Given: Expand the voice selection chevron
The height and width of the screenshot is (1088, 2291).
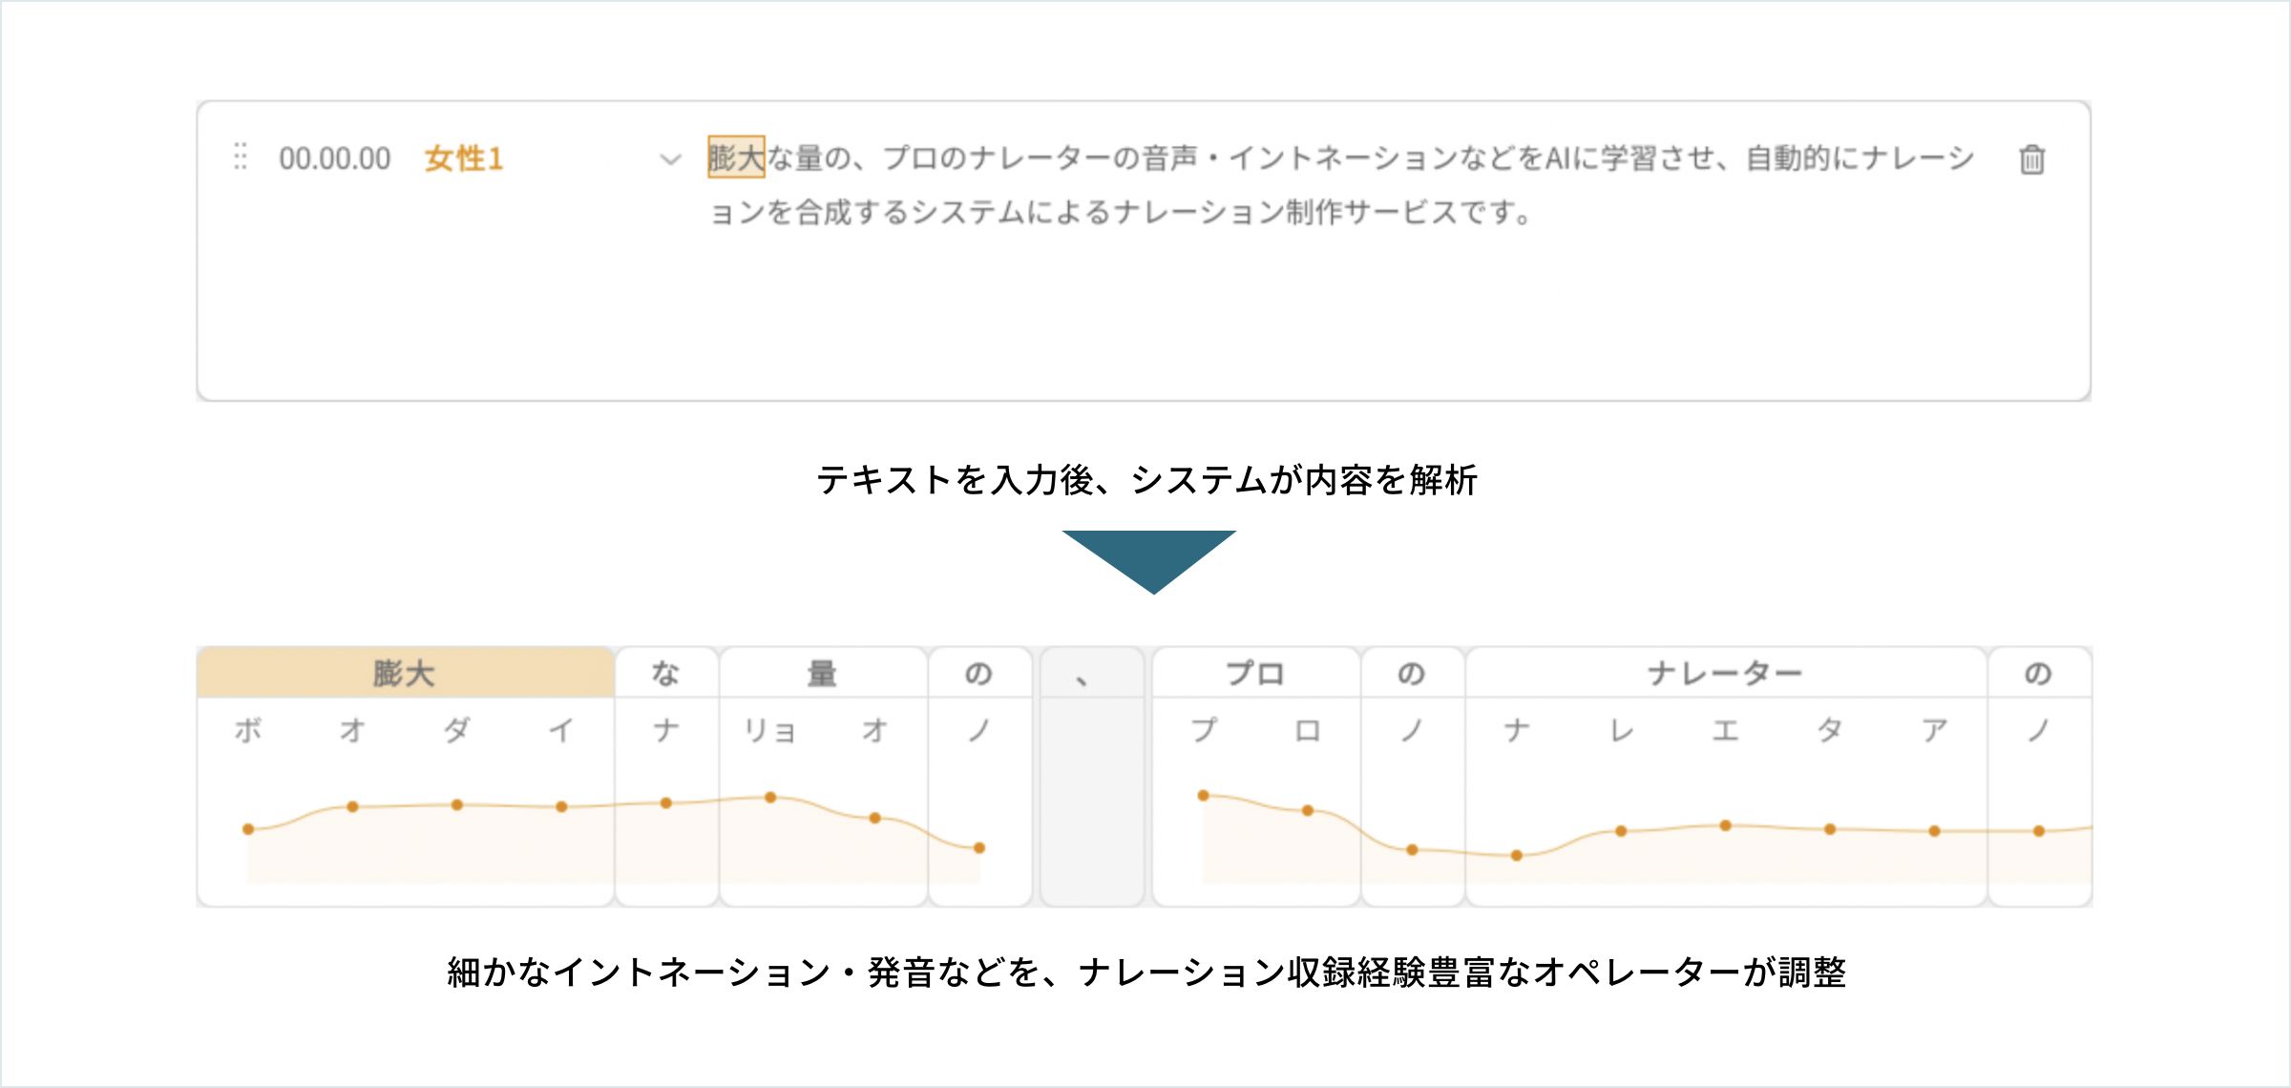Looking at the screenshot, I should (x=670, y=159).
